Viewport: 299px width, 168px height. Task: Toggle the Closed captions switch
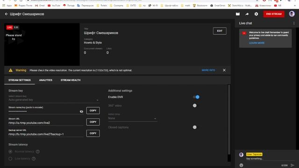click(194, 127)
